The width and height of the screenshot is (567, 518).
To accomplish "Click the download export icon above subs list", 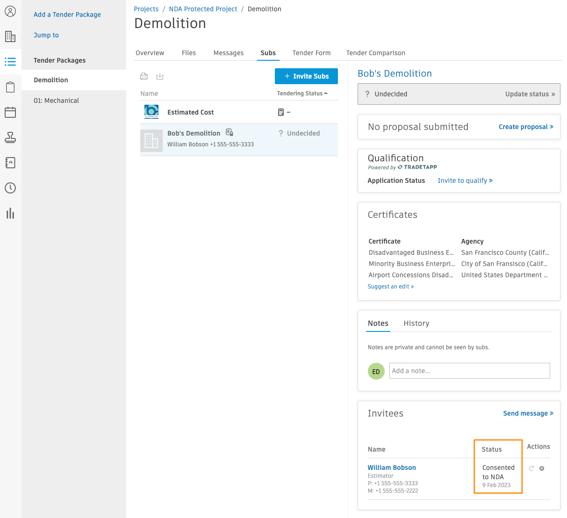I will click(x=160, y=76).
